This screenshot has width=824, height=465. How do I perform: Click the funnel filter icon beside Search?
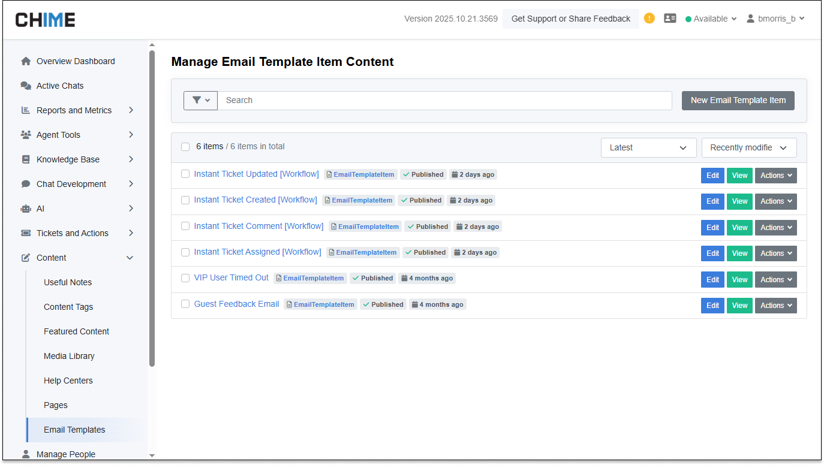(200, 100)
